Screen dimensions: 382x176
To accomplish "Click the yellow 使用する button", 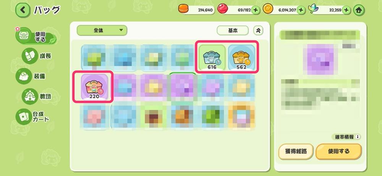I will (x=338, y=151).
